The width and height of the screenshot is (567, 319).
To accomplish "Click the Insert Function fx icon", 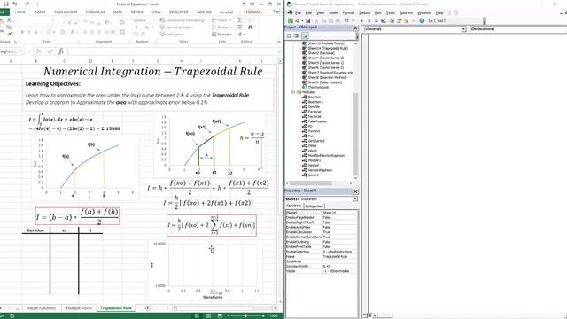I will click(x=61, y=51).
